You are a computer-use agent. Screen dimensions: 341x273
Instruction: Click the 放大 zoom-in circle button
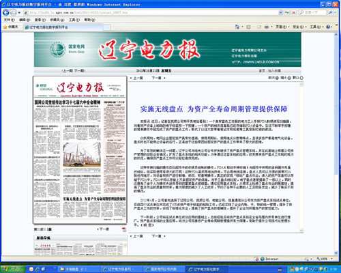277,78
